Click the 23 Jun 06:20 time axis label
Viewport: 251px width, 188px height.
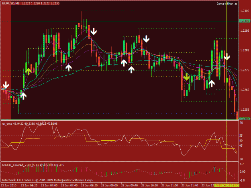pyautogui.click(x=29, y=186)
